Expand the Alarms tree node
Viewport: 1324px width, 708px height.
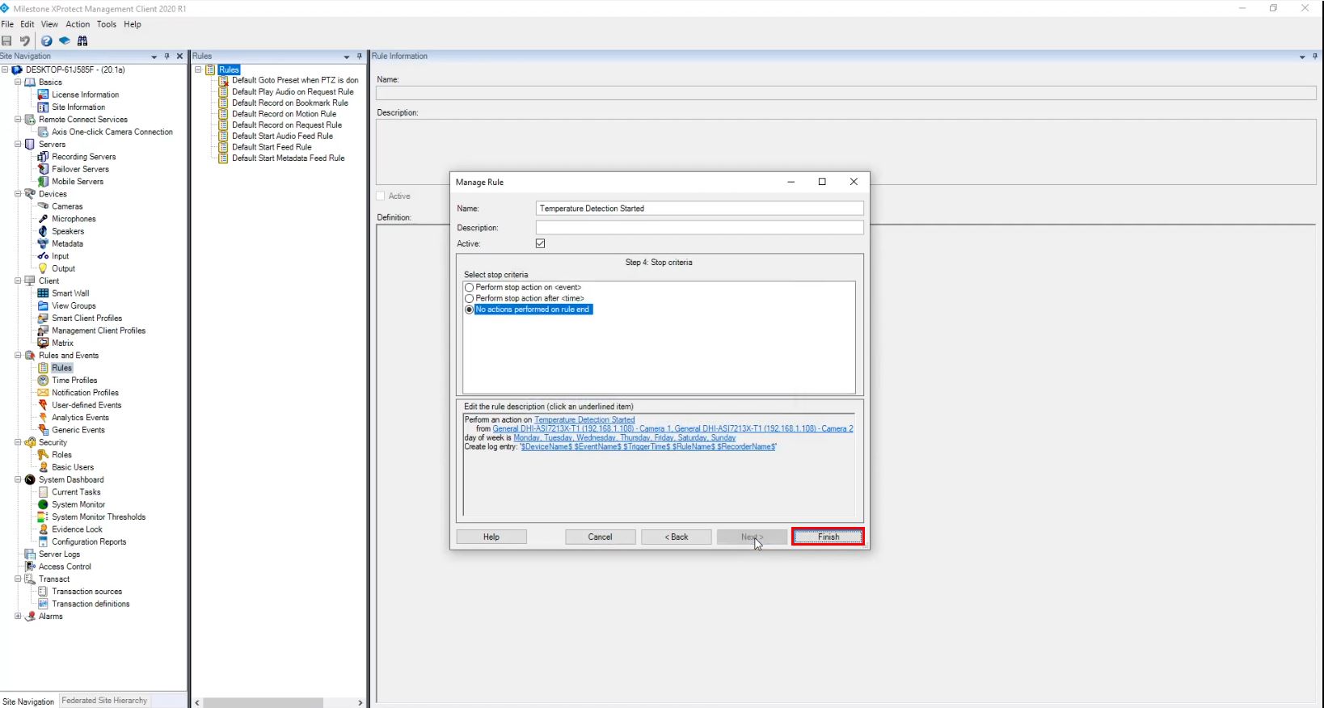click(18, 616)
